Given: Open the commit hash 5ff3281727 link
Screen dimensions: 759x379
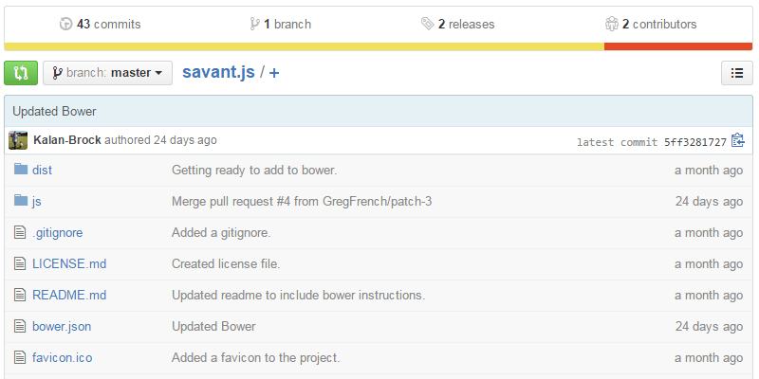Looking at the screenshot, I should [694, 142].
